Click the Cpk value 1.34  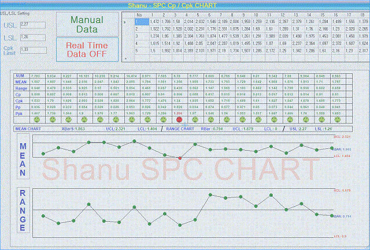point(179,100)
